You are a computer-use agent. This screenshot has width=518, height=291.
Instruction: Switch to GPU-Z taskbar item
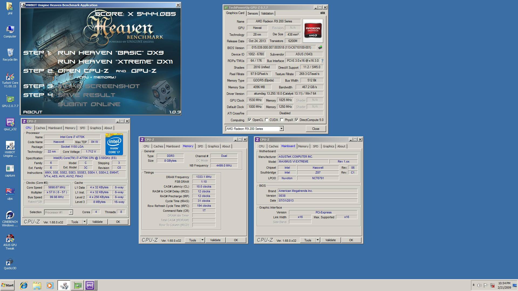click(77, 285)
